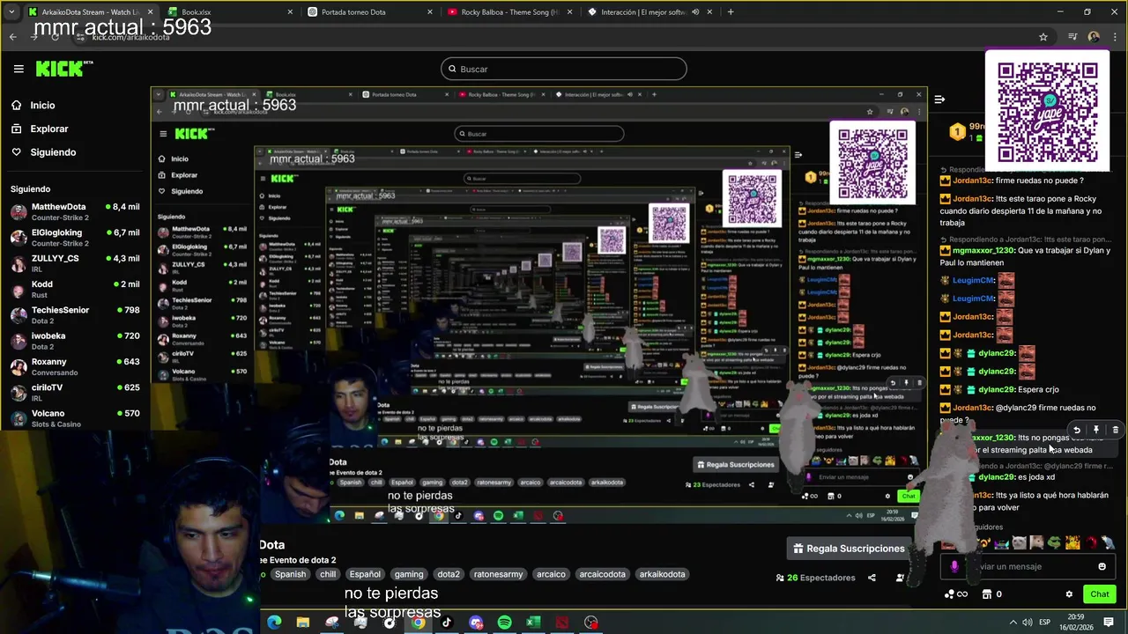
Task: Open a new browser tab
Action: tap(731, 12)
